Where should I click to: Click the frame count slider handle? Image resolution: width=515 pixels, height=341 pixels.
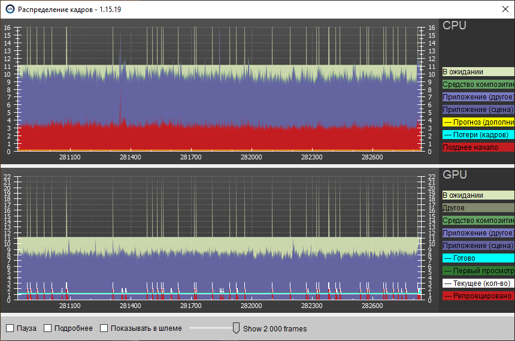pos(236,328)
